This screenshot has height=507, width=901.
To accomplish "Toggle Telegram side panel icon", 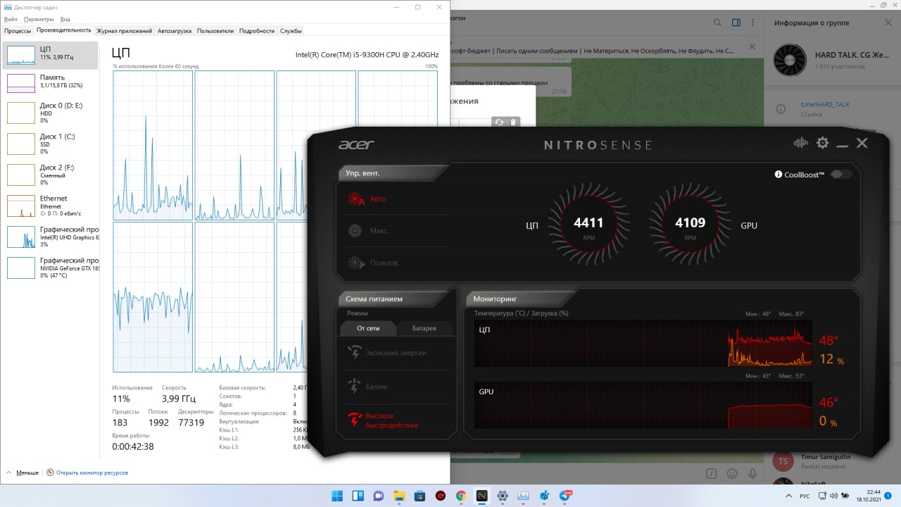I will point(736,23).
